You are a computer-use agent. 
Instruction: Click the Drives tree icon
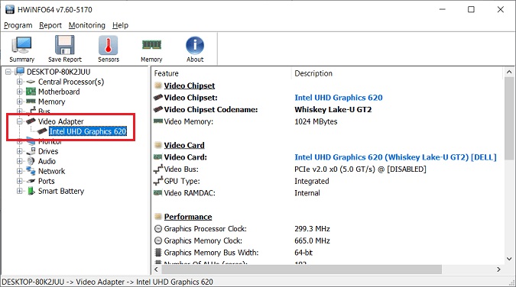[x=31, y=151]
